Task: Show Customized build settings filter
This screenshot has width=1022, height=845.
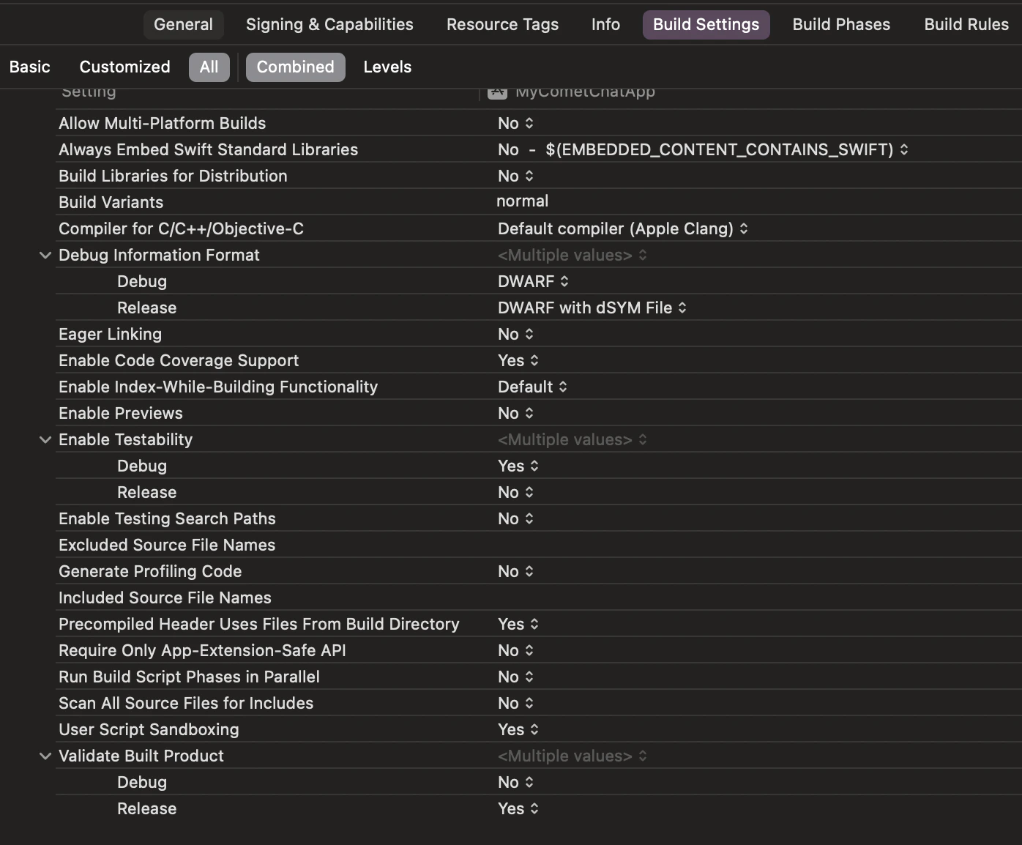Action: click(124, 67)
